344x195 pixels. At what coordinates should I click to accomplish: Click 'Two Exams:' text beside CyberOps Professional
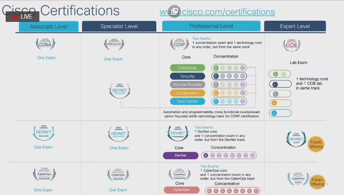click(210, 166)
